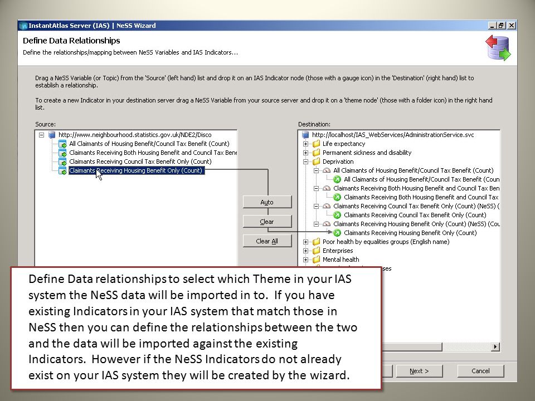
Task: Expand Permanent sickness and disability theme
Action: click(306, 153)
